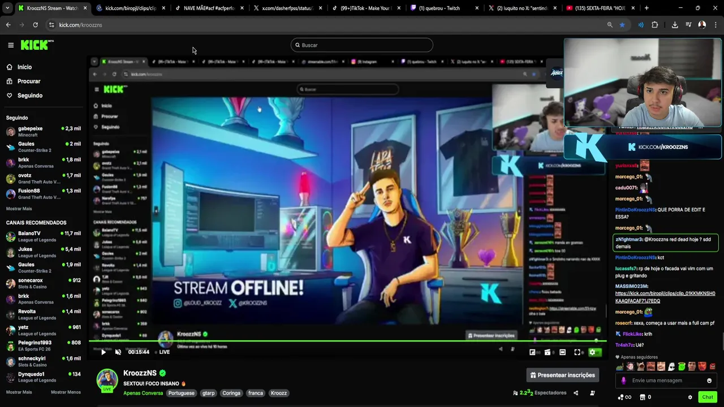Toggle picture-in-picture mini player
The width and height of the screenshot is (724, 407).
coord(532,352)
